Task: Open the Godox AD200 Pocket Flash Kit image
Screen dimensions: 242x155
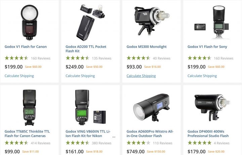Action: [91, 23]
